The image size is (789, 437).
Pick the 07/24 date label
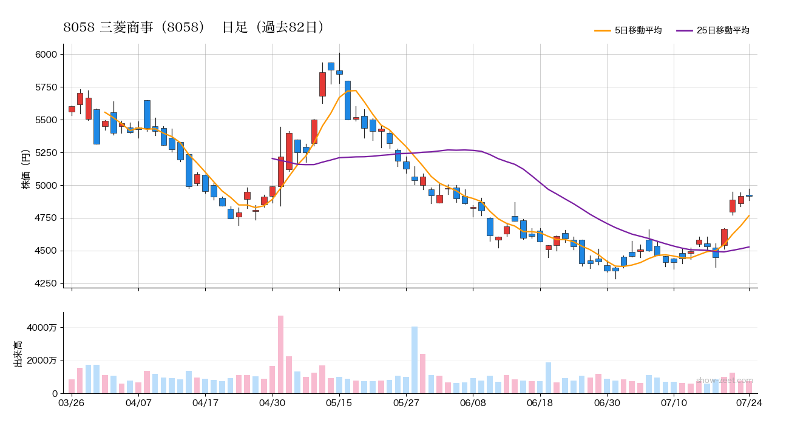click(x=749, y=403)
